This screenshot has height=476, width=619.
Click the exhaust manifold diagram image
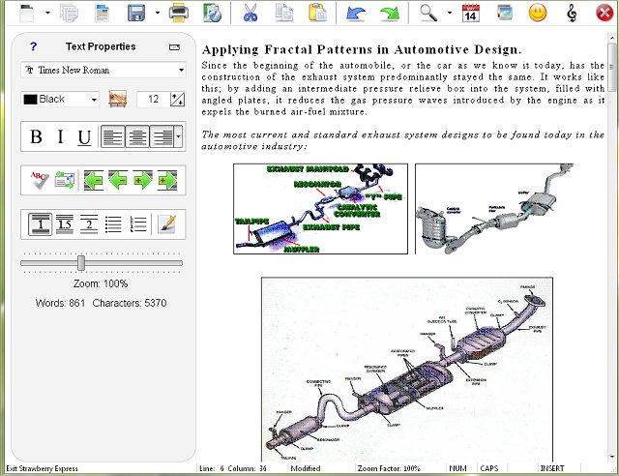coord(320,209)
